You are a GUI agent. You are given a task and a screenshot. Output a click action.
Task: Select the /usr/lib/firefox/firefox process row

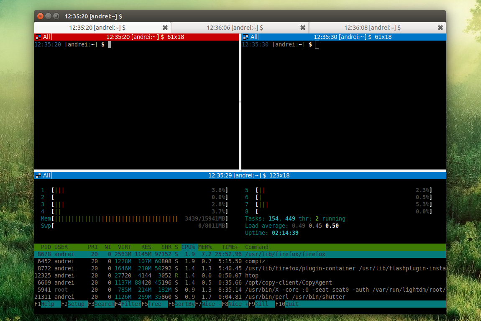(x=240, y=254)
